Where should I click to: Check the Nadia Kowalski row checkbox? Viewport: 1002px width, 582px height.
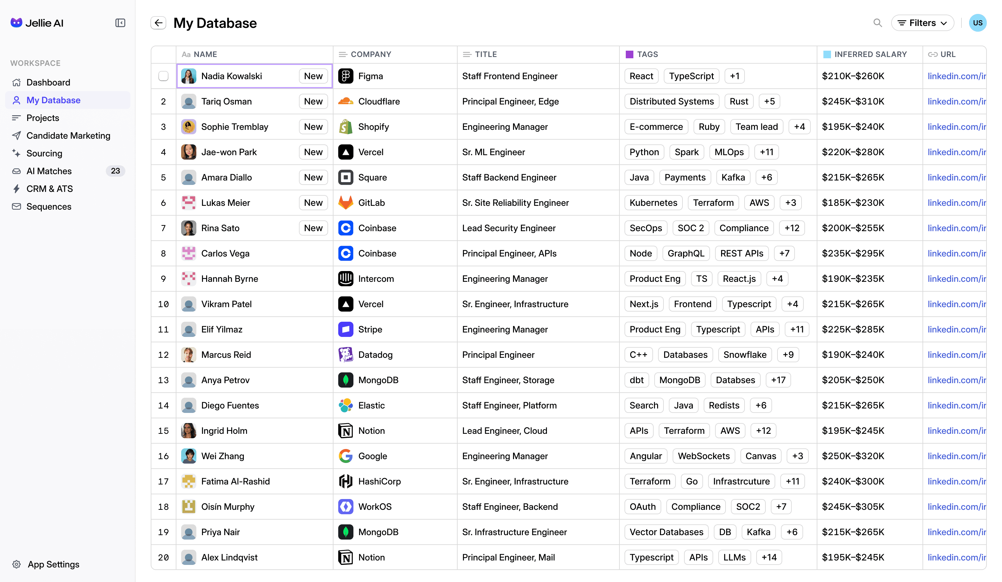(163, 76)
